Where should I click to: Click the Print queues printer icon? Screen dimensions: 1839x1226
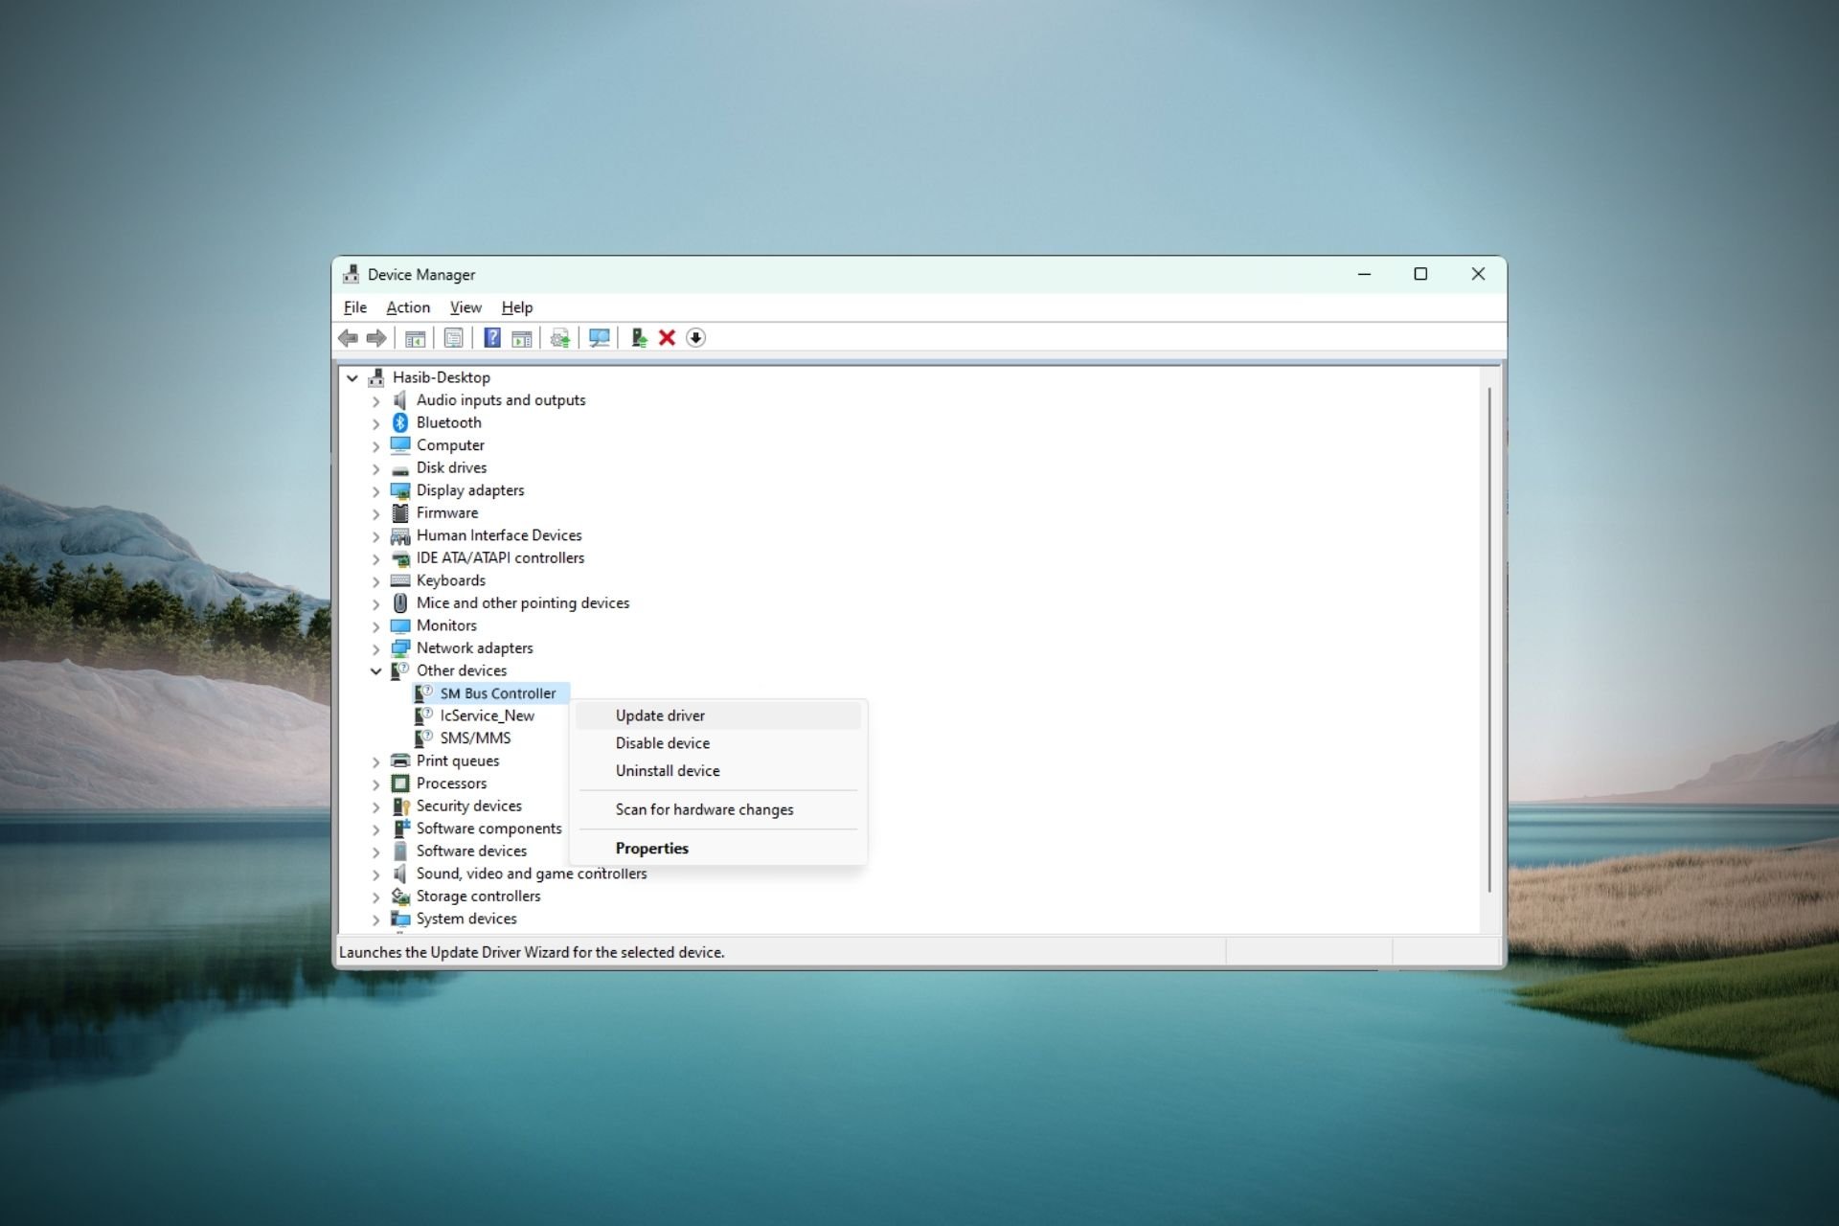pyautogui.click(x=400, y=761)
